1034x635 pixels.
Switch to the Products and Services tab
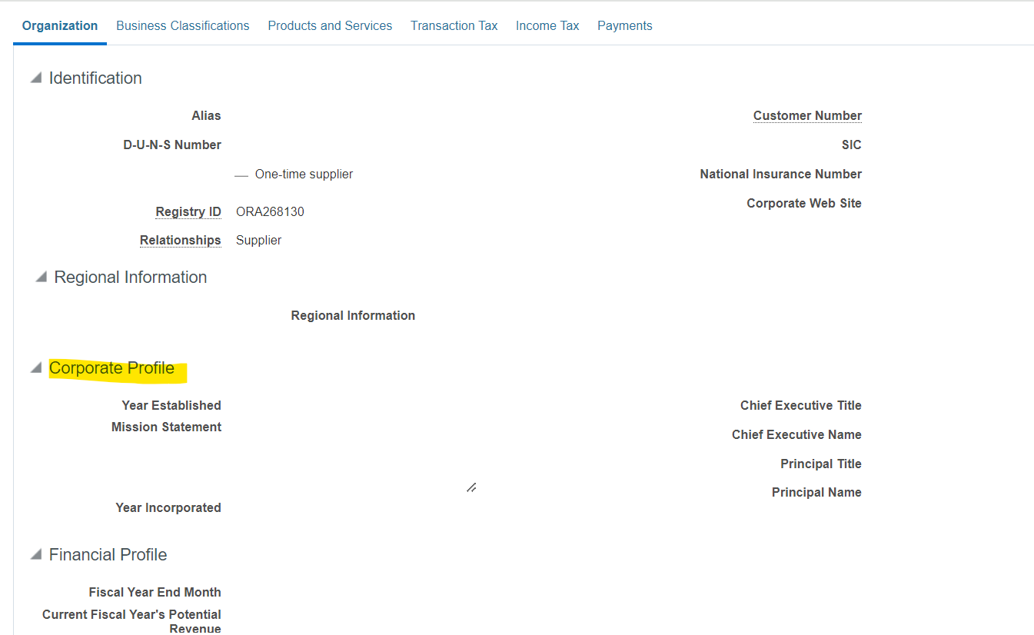point(330,25)
